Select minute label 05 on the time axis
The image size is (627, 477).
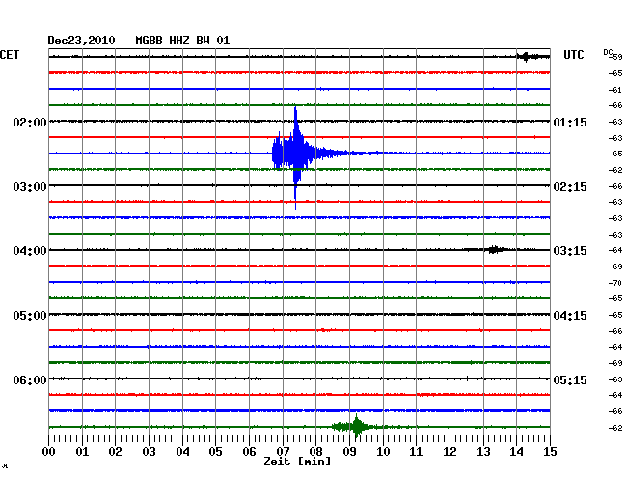pos(215,451)
